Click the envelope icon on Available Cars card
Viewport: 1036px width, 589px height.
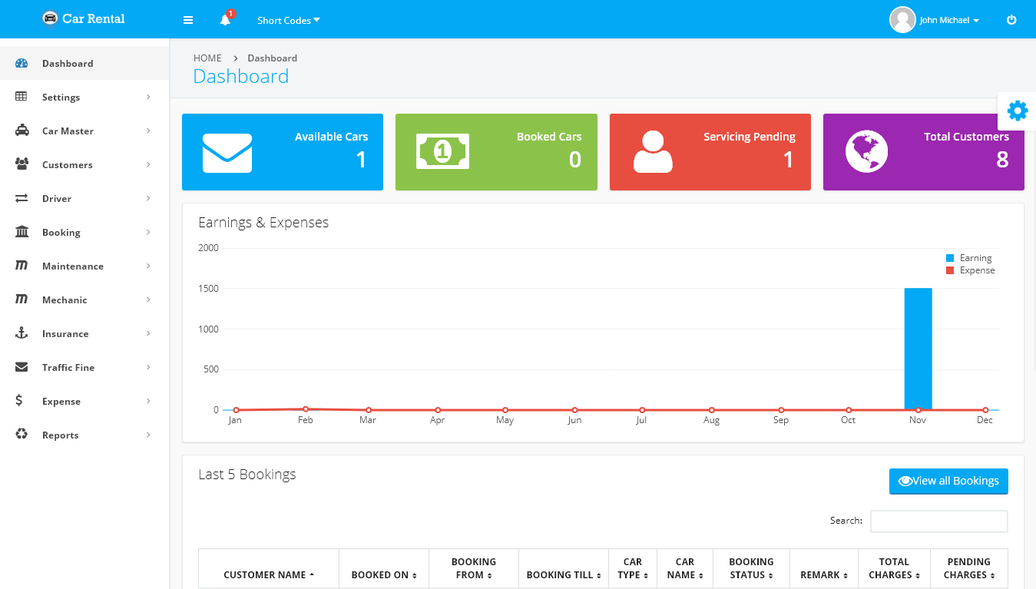[227, 153]
